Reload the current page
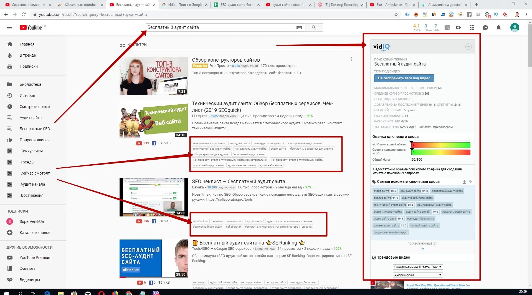Screen dimensions: 532x295 24,14
